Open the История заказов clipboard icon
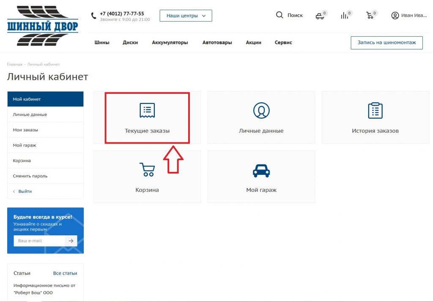Image resolution: width=433 pixels, height=302 pixels. coord(375,110)
